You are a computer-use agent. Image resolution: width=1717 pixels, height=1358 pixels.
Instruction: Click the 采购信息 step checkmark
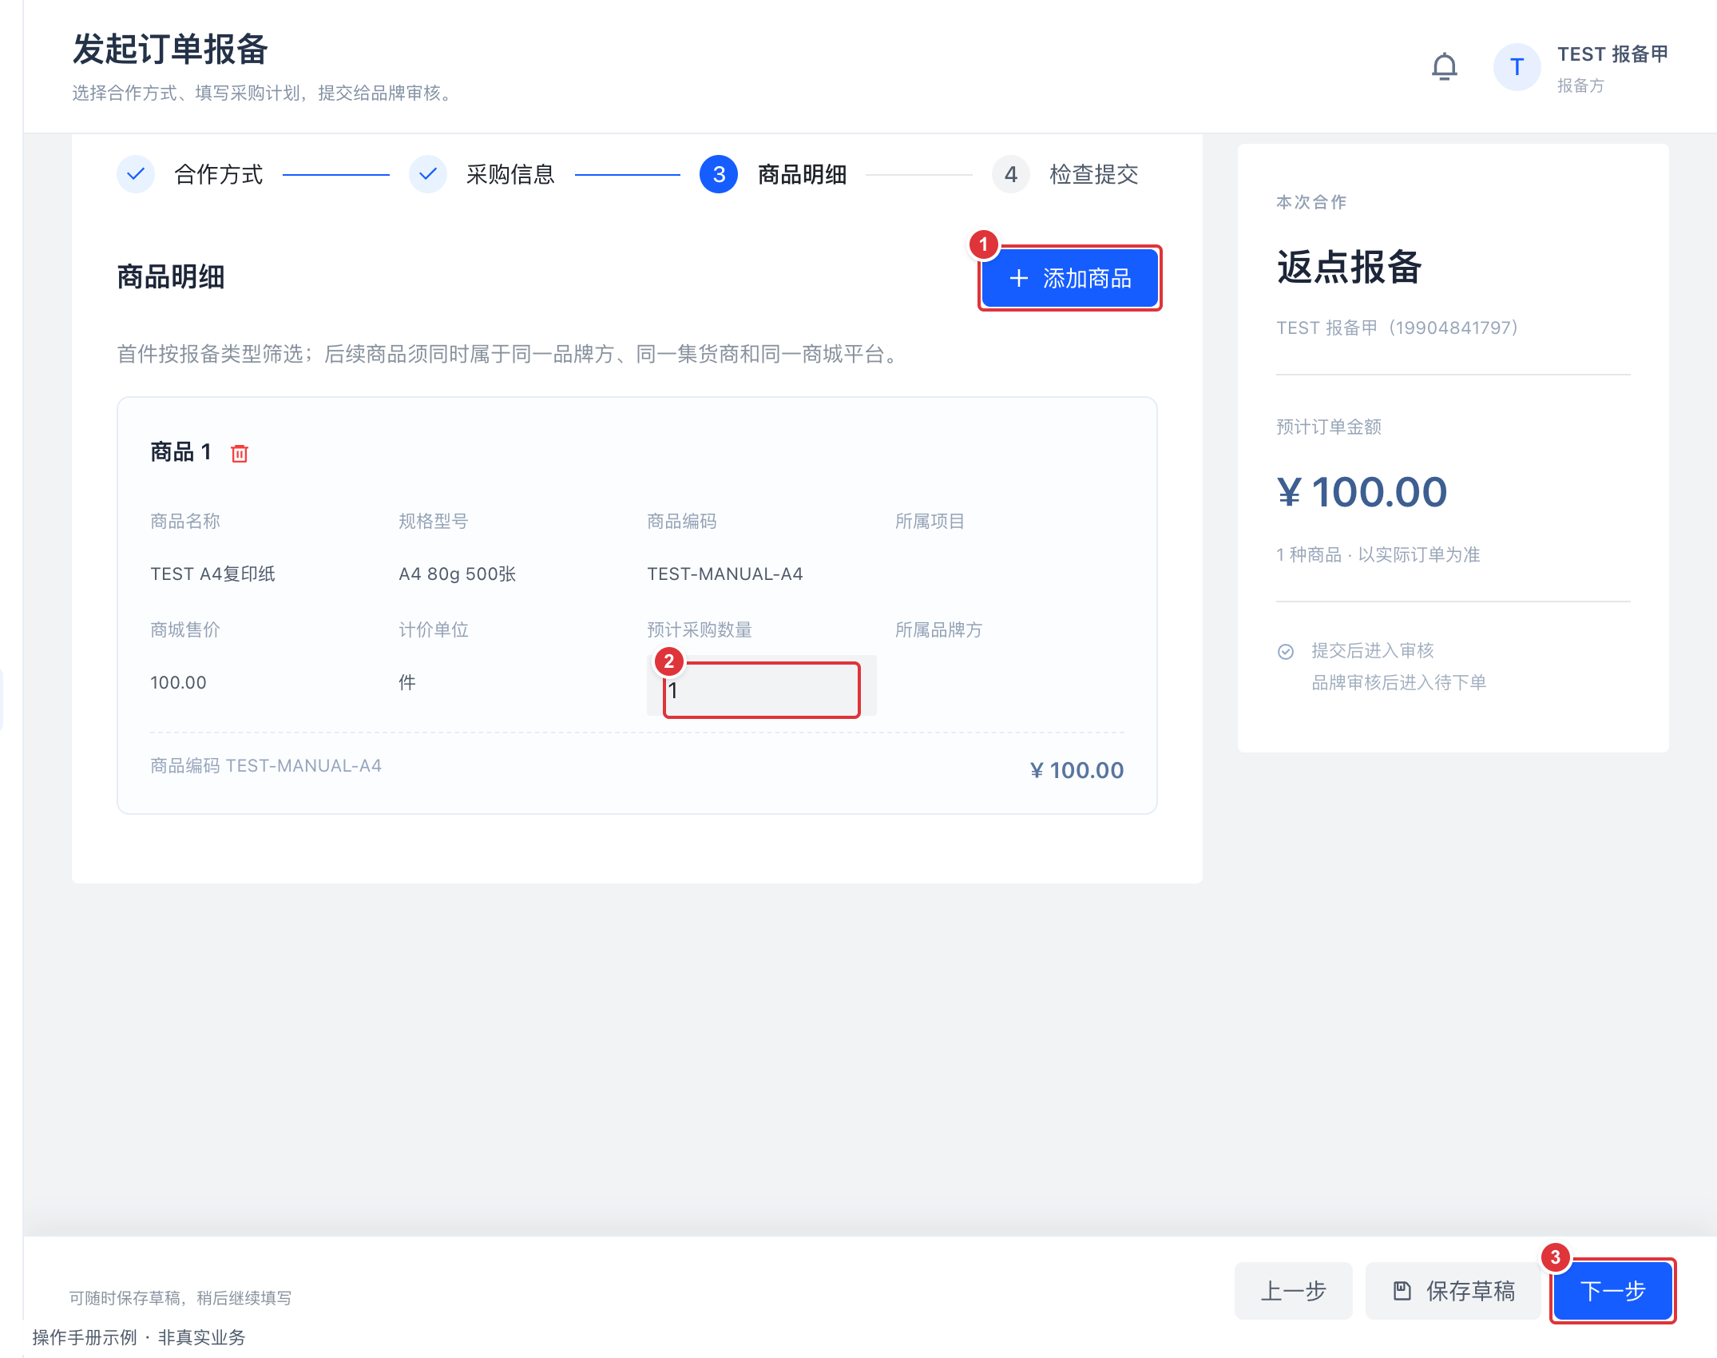pos(428,174)
